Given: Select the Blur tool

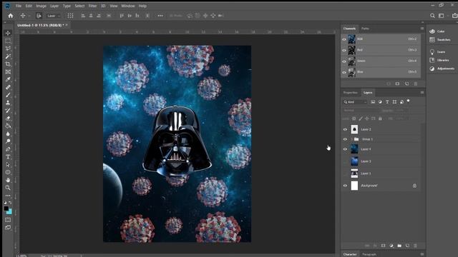Looking at the screenshot, I should [8, 133].
